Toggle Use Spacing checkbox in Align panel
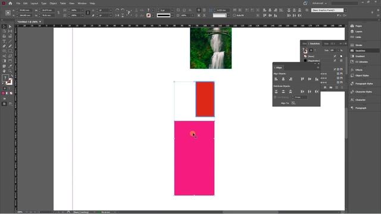The width and height of the screenshot is (381, 214). click(x=275, y=97)
